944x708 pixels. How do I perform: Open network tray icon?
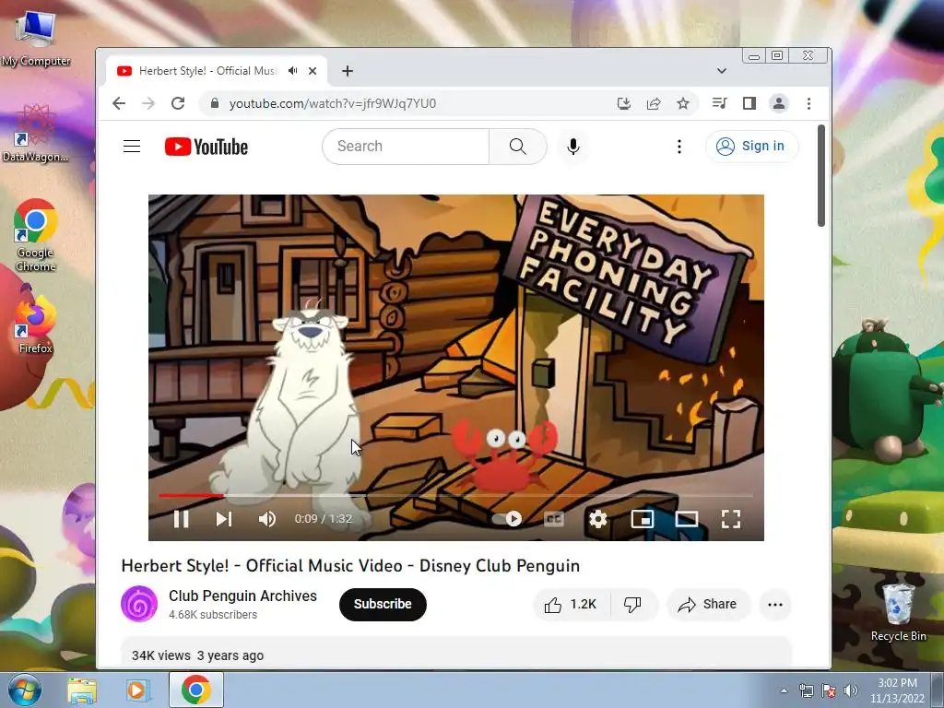pos(806,690)
